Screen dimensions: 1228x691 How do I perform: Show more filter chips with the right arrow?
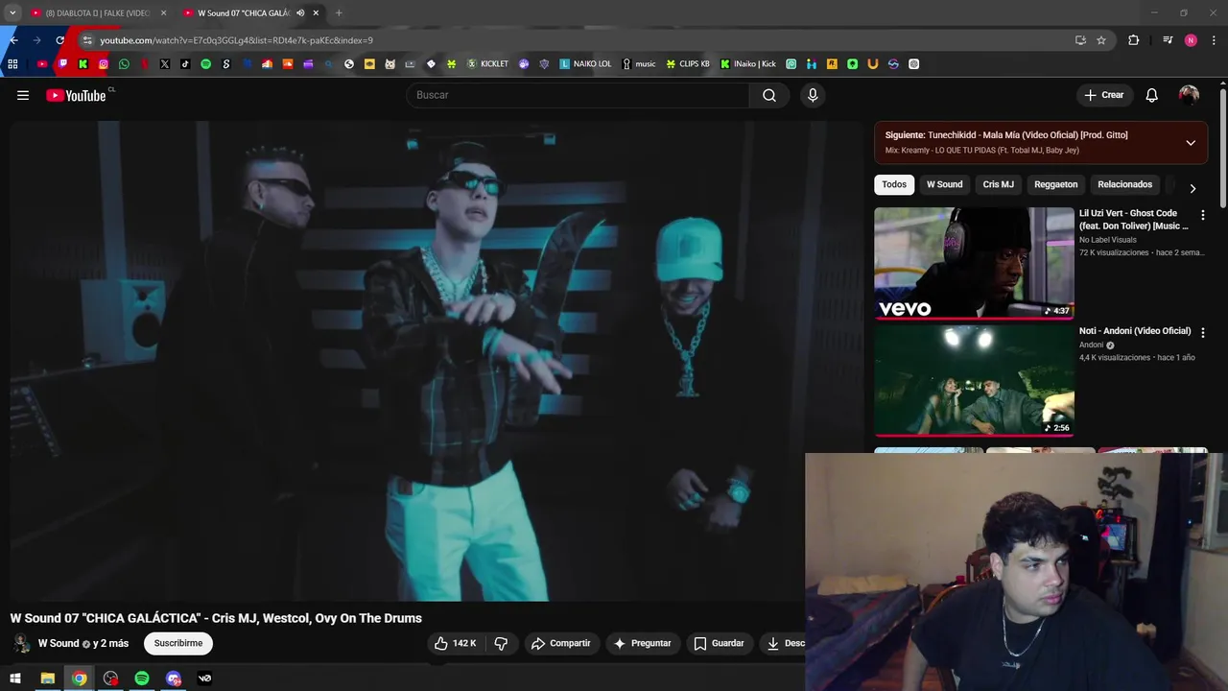click(x=1193, y=189)
